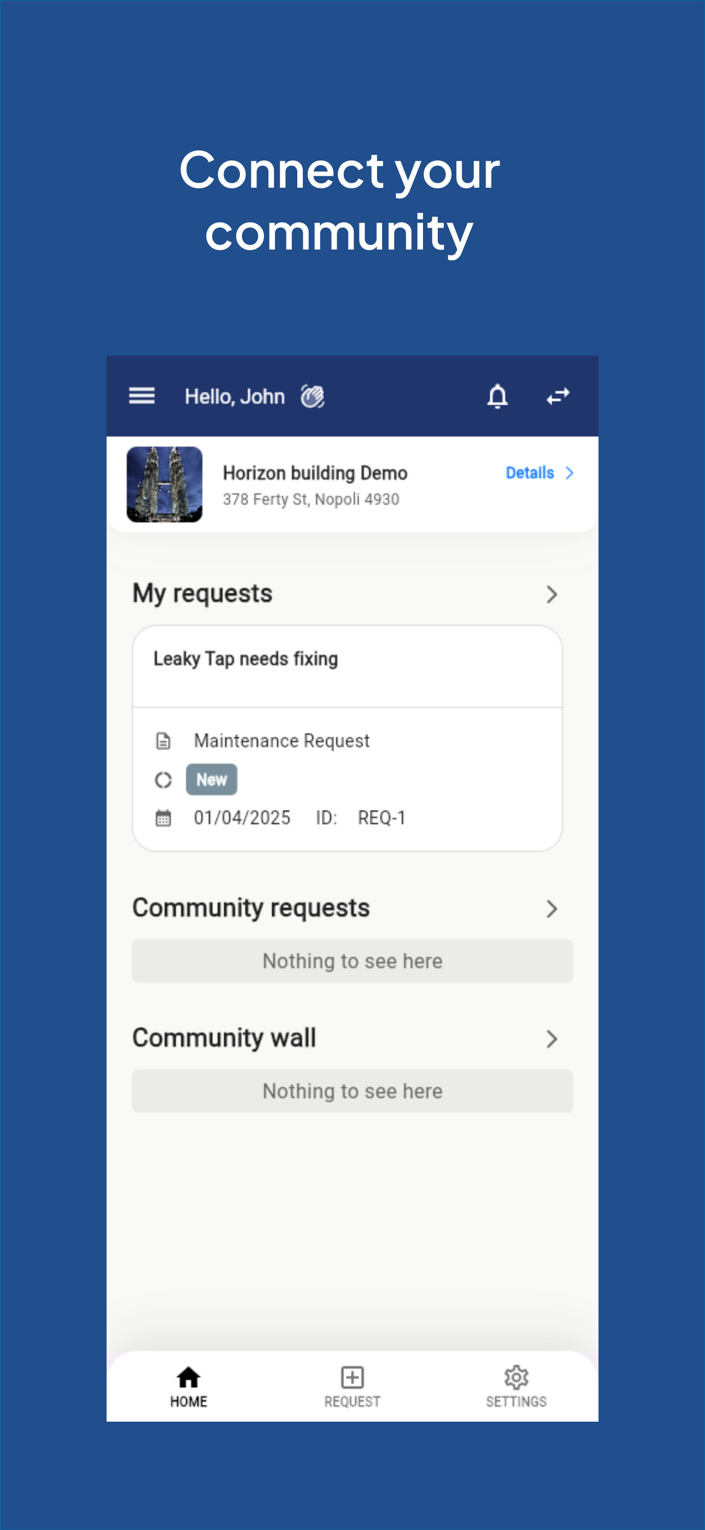Viewport: 705px width, 1530px height.
Task: Click the calendar icon beside 01/04/2025
Action: pyautogui.click(x=163, y=818)
